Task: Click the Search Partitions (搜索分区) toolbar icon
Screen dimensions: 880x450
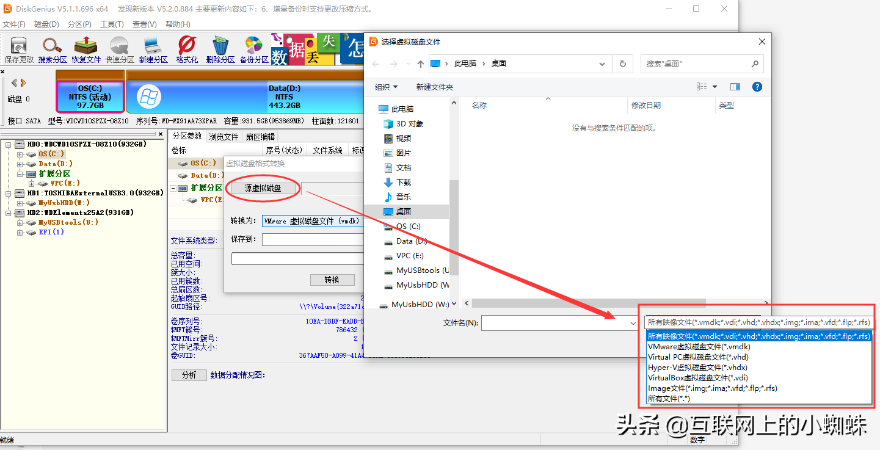Action: tap(53, 50)
